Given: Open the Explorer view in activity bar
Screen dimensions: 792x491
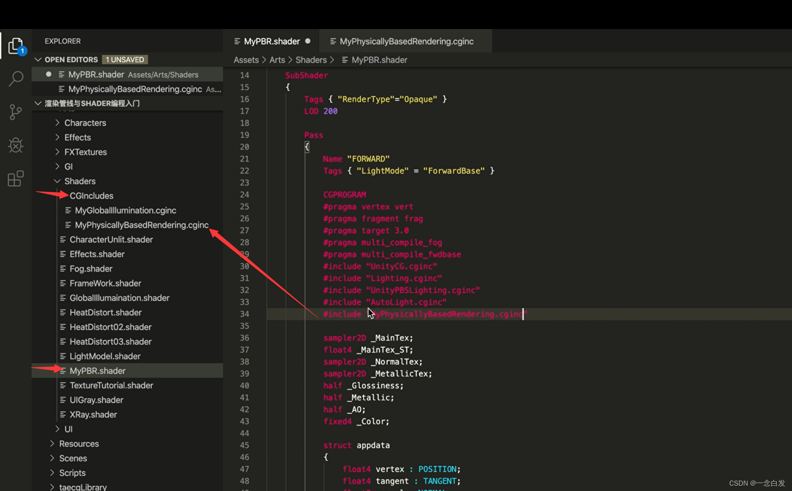Looking at the screenshot, I should click(16, 46).
